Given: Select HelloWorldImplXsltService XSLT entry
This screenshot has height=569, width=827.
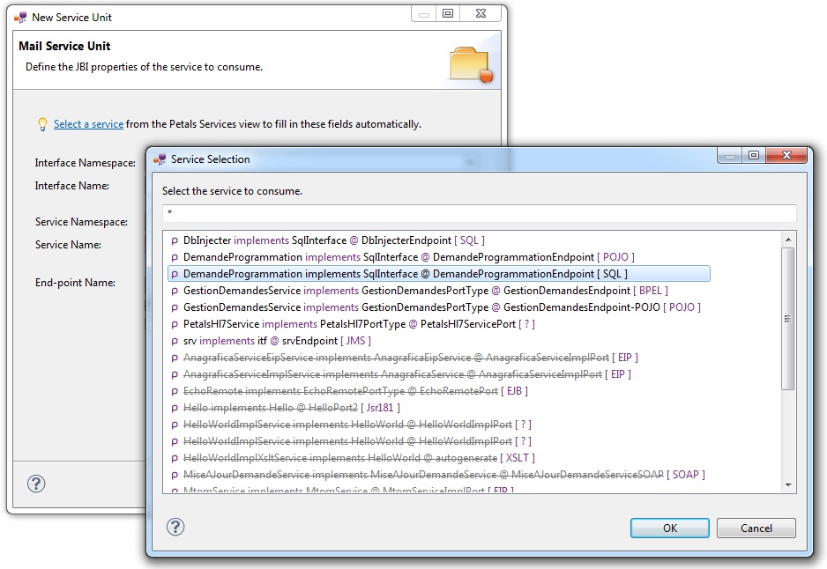Looking at the screenshot, I should tap(359, 458).
